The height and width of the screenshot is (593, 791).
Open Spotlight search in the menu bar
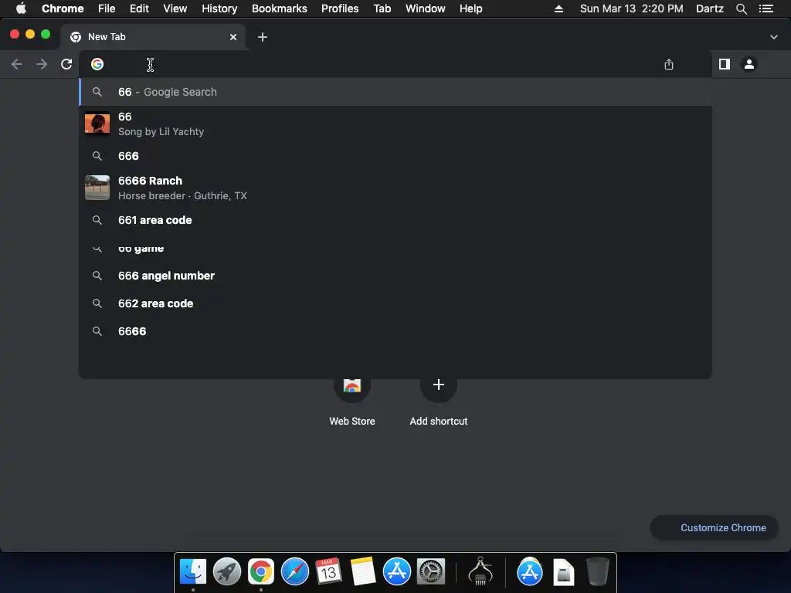pyautogui.click(x=742, y=8)
